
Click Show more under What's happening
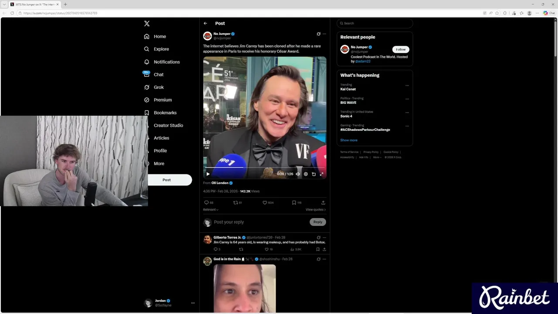[x=349, y=140]
